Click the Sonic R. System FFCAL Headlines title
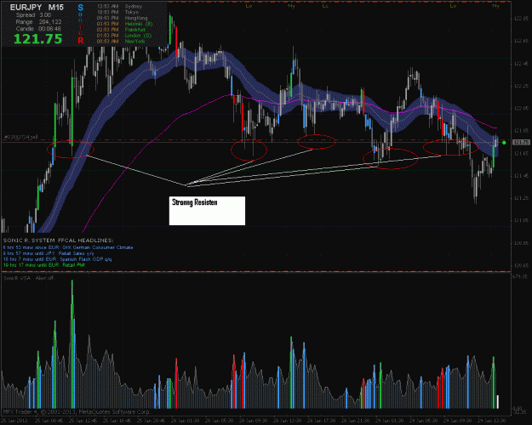 [59, 241]
